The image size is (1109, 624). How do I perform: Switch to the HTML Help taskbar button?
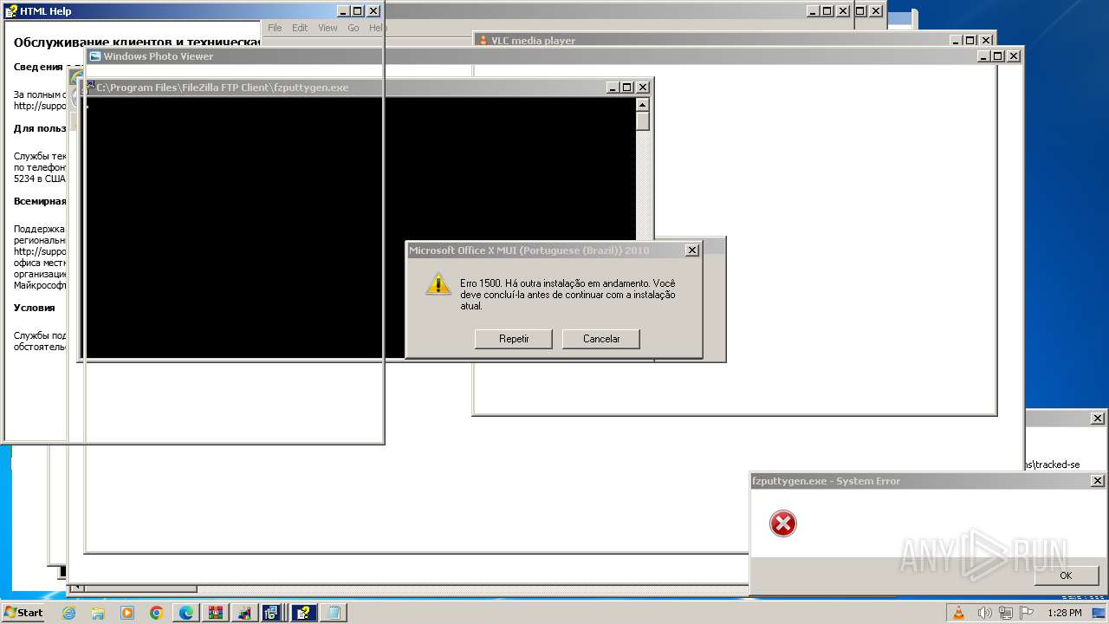pos(303,613)
